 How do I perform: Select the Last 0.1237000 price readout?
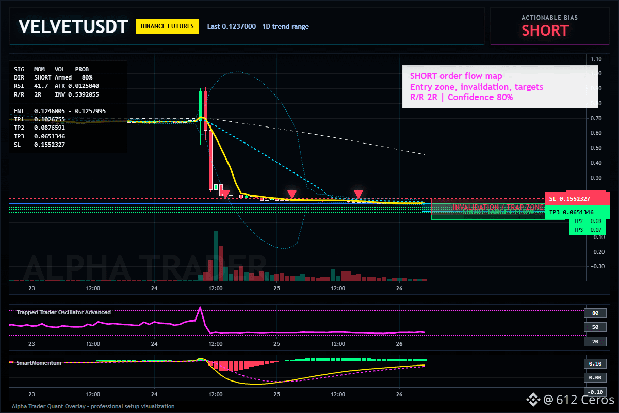(x=231, y=26)
